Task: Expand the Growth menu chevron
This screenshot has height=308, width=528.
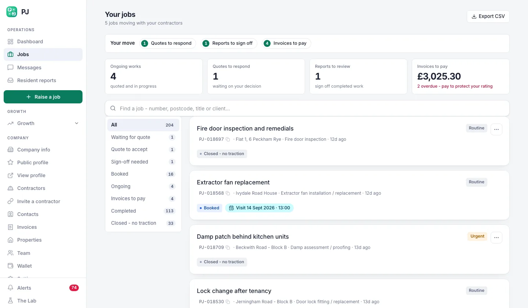Action: tap(77, 123)
